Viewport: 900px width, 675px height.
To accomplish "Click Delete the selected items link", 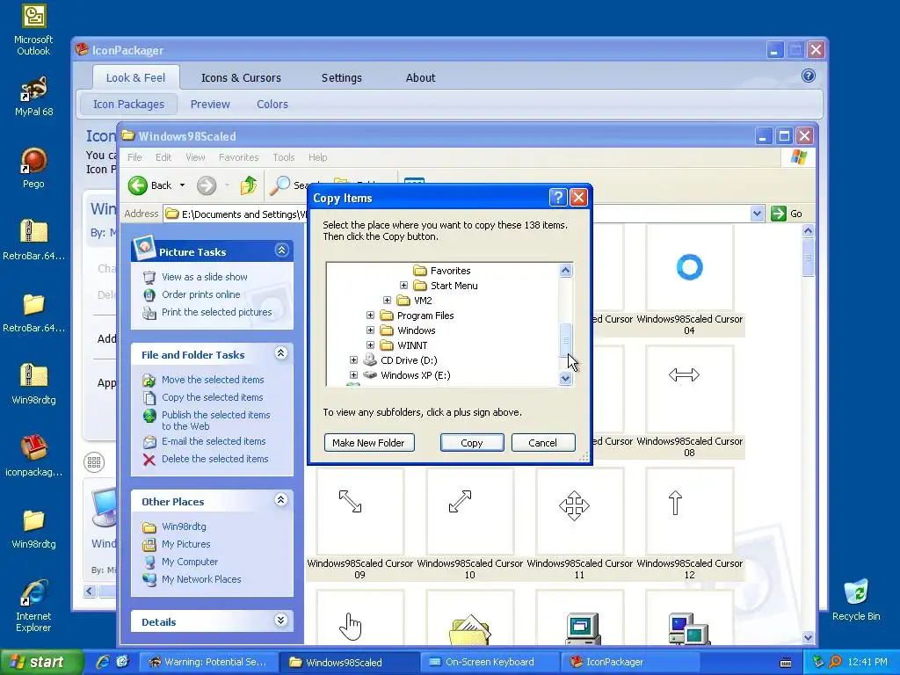I will tap(214, 459).
